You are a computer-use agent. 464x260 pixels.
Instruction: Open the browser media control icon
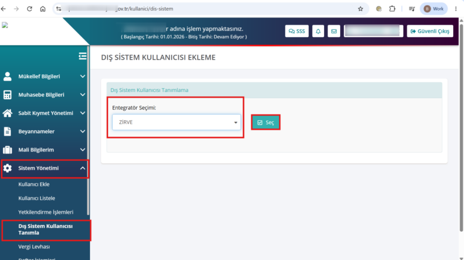coord(411,9)
